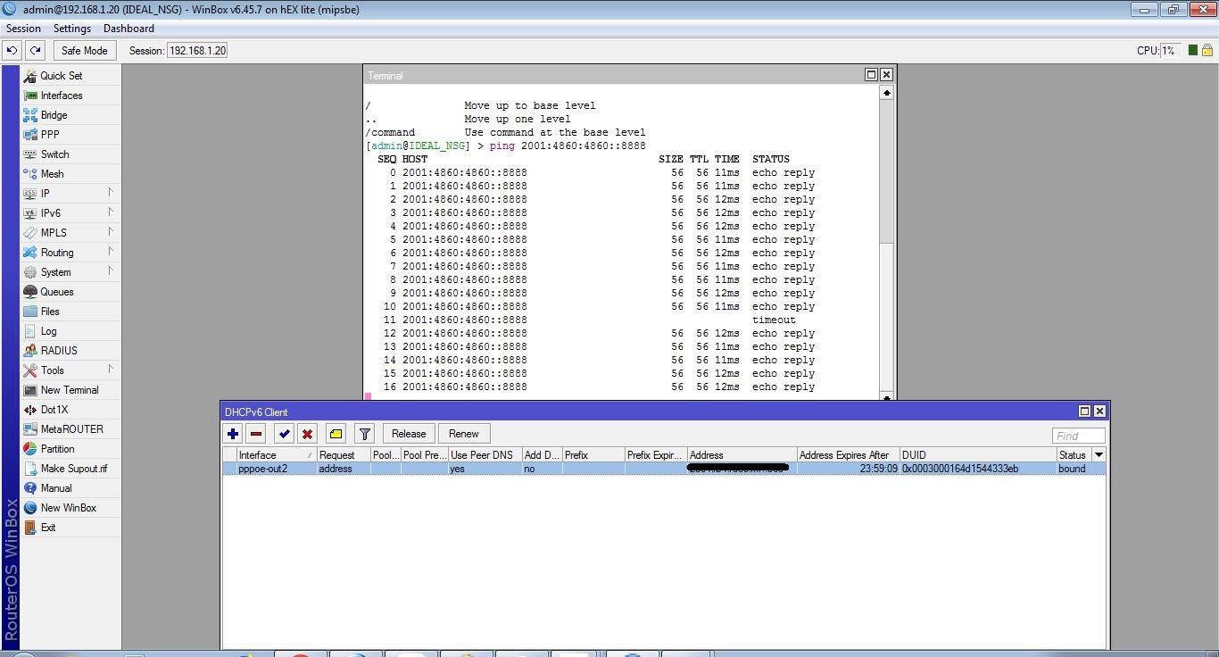Remove DHCPv6 client with minus icon

[256, 434]
